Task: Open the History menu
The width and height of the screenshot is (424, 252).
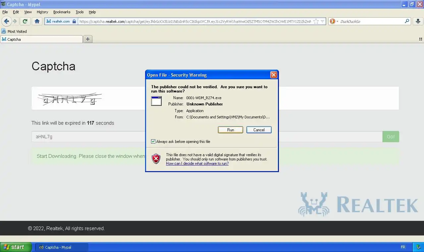Action: (42, 12)
